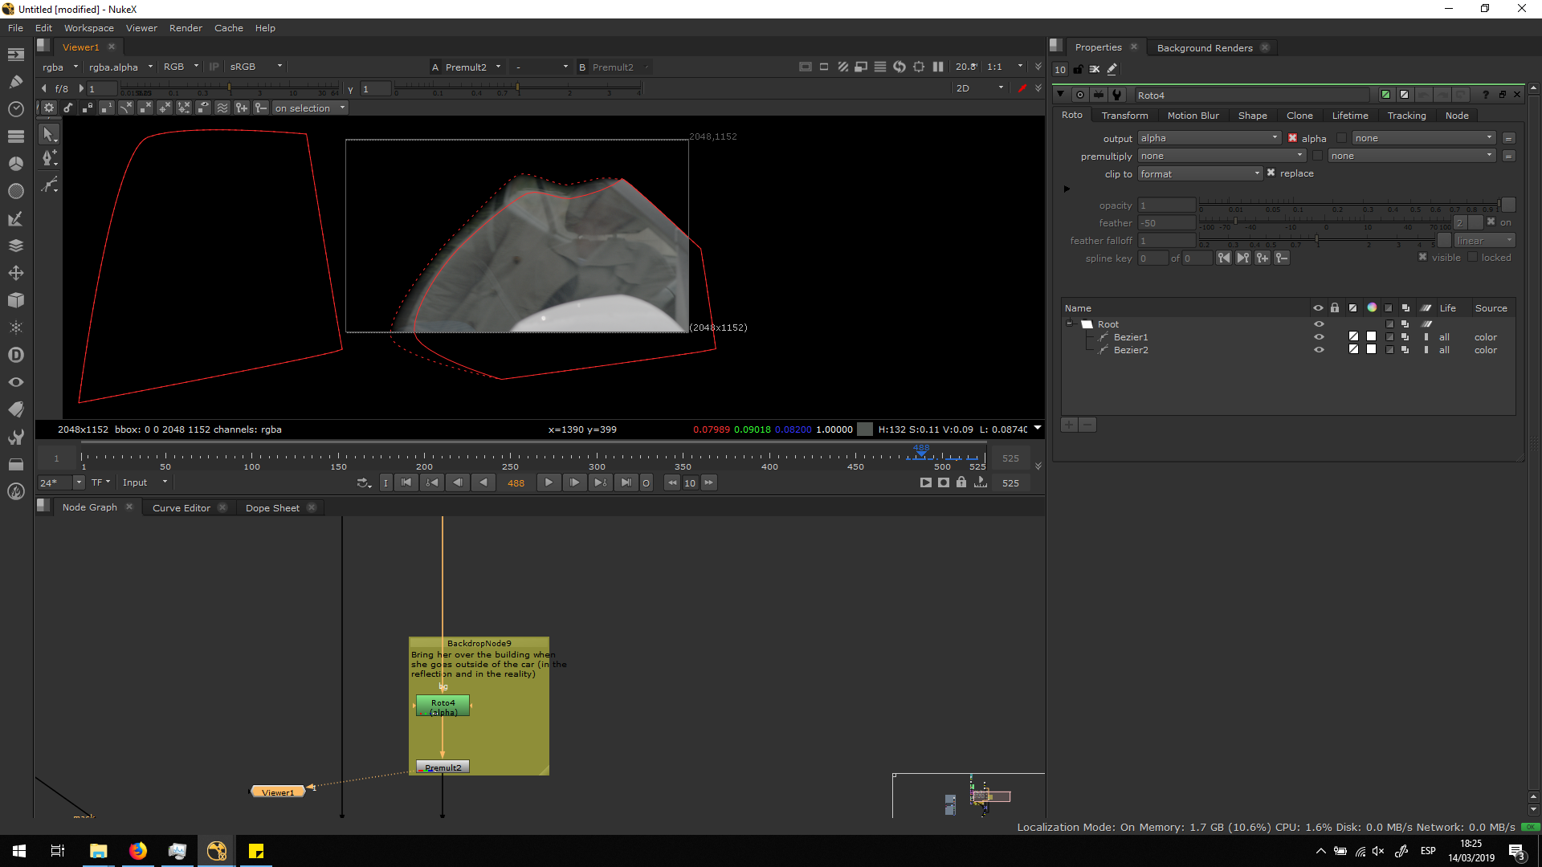1542x867 pixels.
Task: Toggle the alpha channel checkbox
Action: pos(1292,138)
